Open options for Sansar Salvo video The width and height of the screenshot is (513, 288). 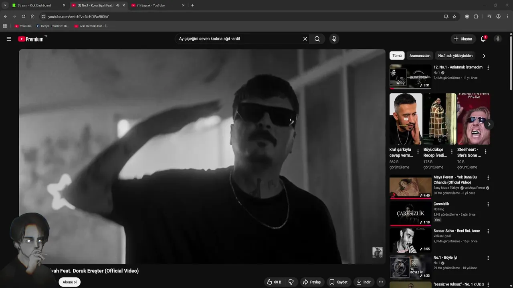(488, 231)
